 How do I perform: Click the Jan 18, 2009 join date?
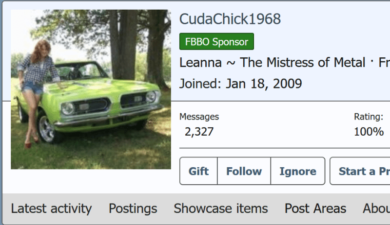point(264,84)
